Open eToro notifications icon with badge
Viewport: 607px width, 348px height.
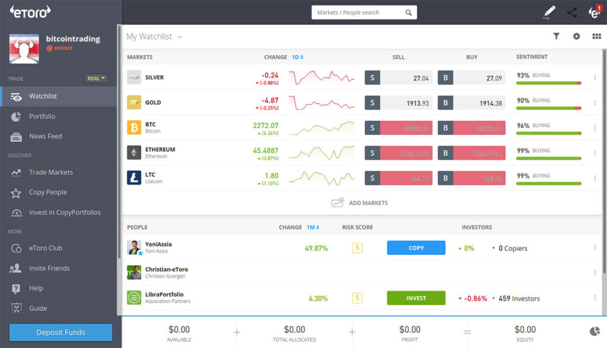pos(595,12)
